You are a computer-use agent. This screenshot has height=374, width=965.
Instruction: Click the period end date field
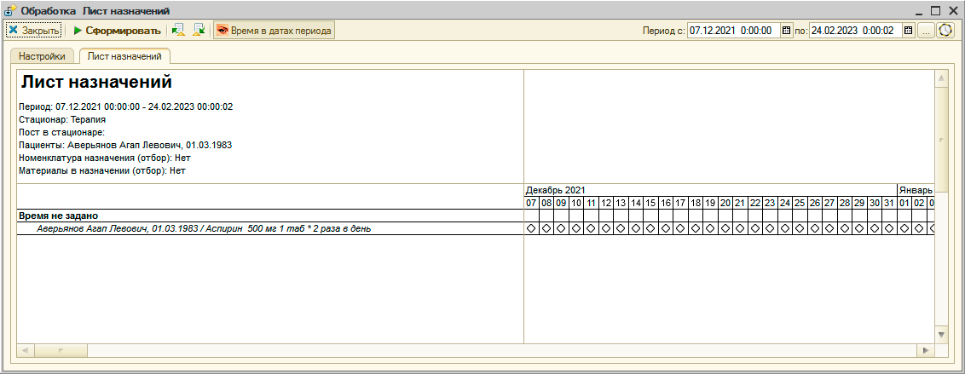pyautogui.click(x=854, y=31)
